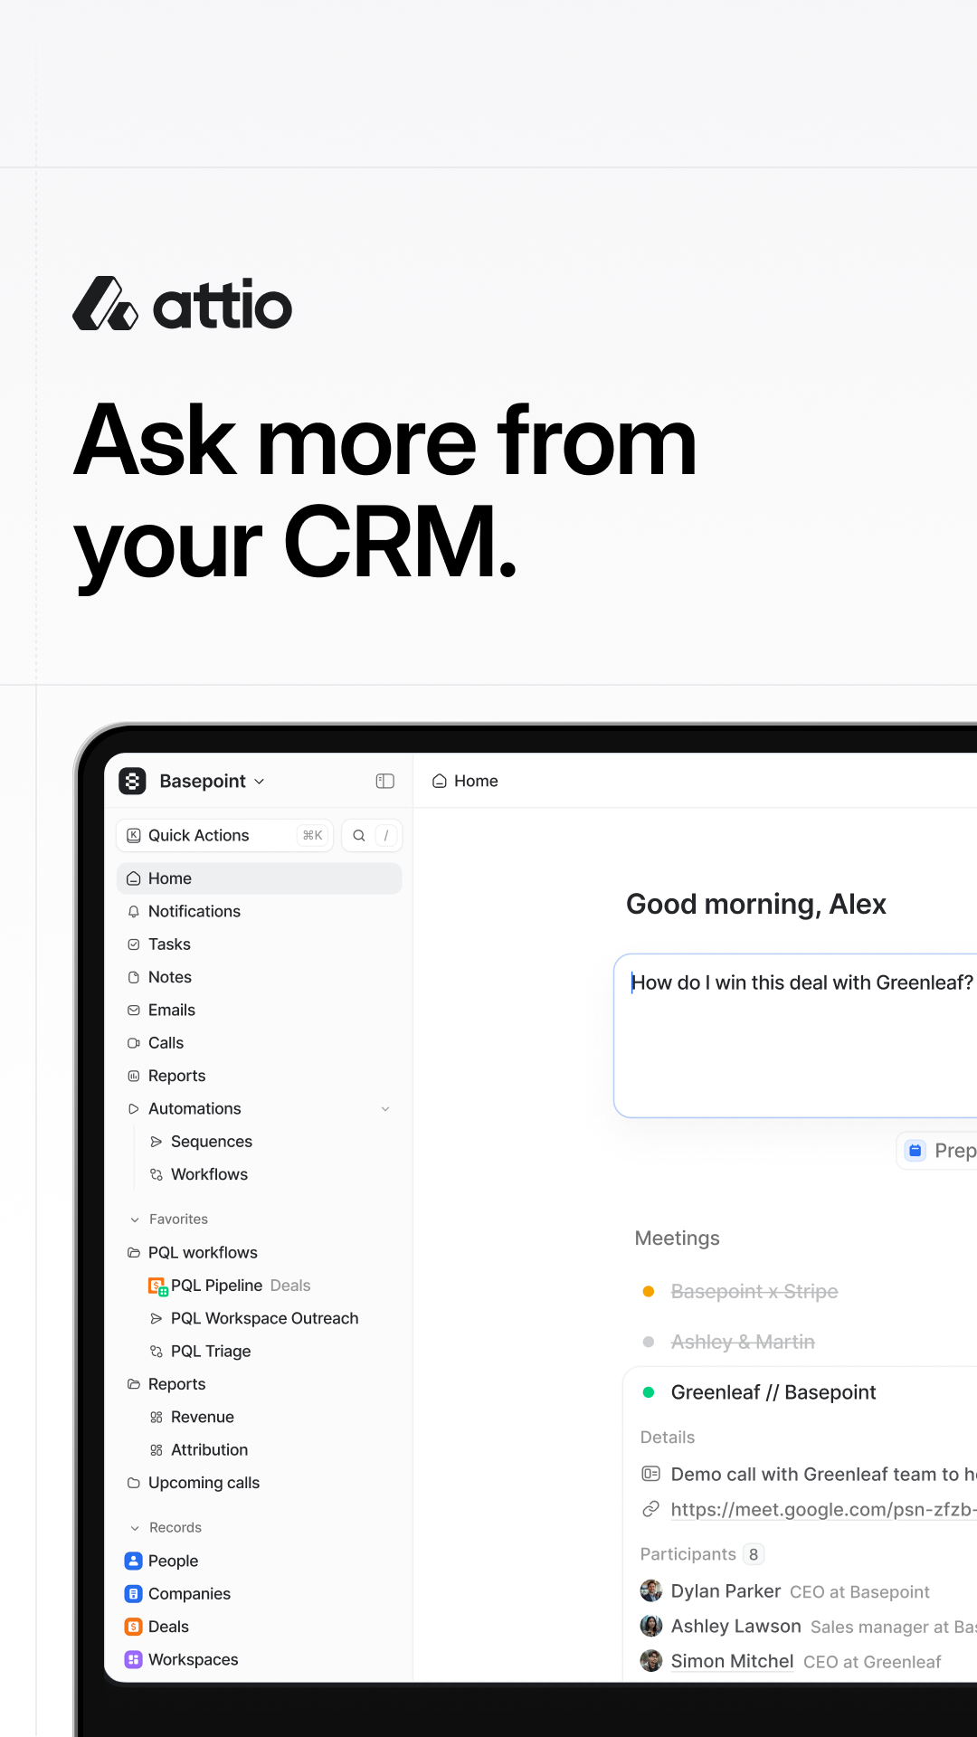
Task: Click the orange Deals icon
Action: 134,1627
